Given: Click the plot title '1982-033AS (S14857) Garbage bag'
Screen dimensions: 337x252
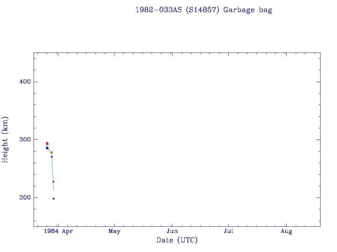Looking at the screenshot, I should coord(204,10).
